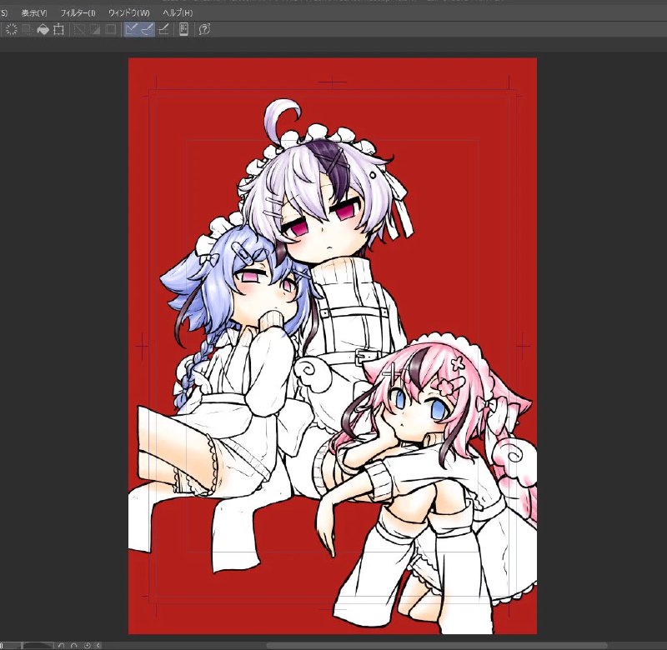
Task: Open the Clip Studio Paint support icon
Action: (x=204, y=29)
